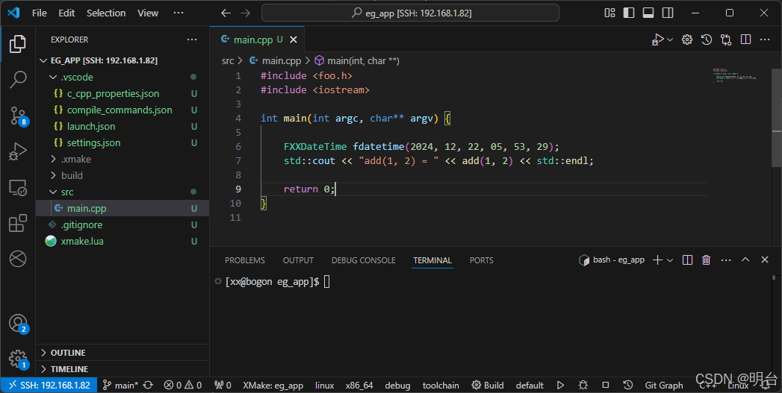Open the Explorer view in activity bar

tap(17, 44)
